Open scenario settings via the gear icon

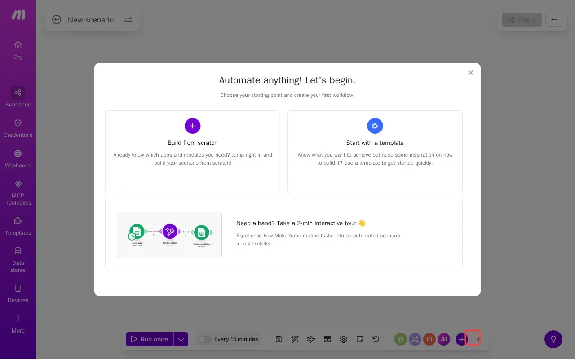point(344,339)
